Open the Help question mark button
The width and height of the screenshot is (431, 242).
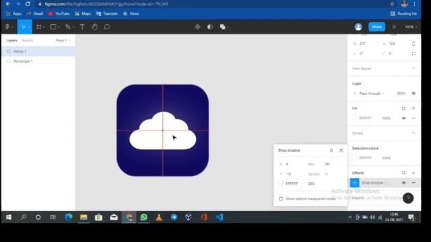(408, 198)
